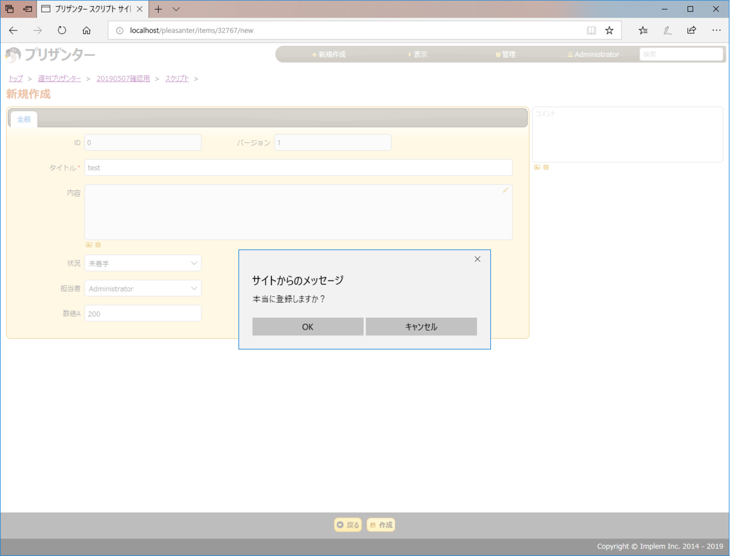
Task: Confirm registration with the OK button
Action: (x=308, y=327)
